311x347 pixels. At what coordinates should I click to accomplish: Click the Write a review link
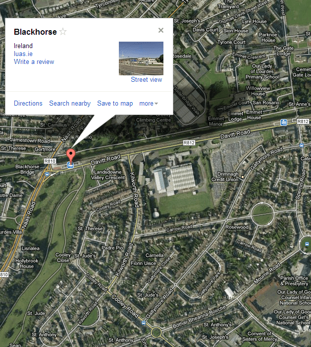click(34, 62)
